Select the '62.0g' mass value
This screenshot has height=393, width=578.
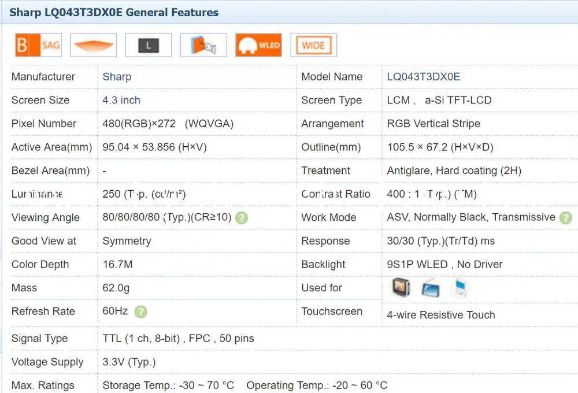[x=116, y=288]
